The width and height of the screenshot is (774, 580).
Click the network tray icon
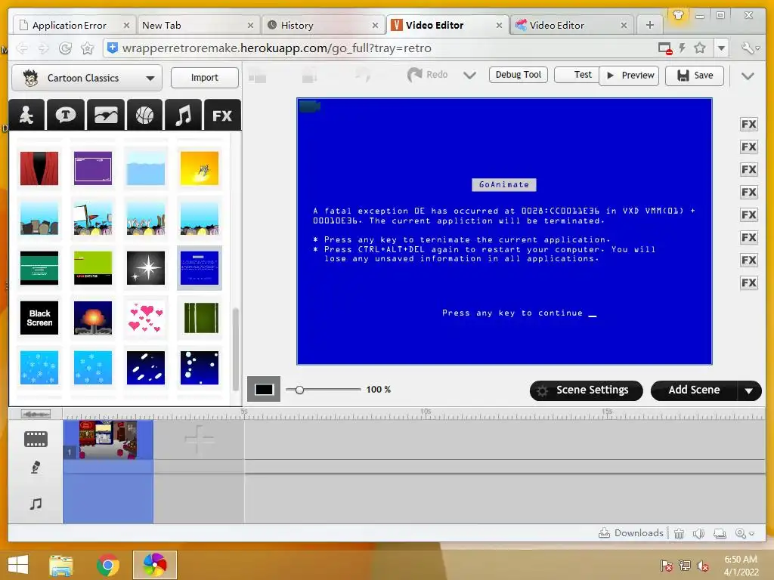(685, 566)
